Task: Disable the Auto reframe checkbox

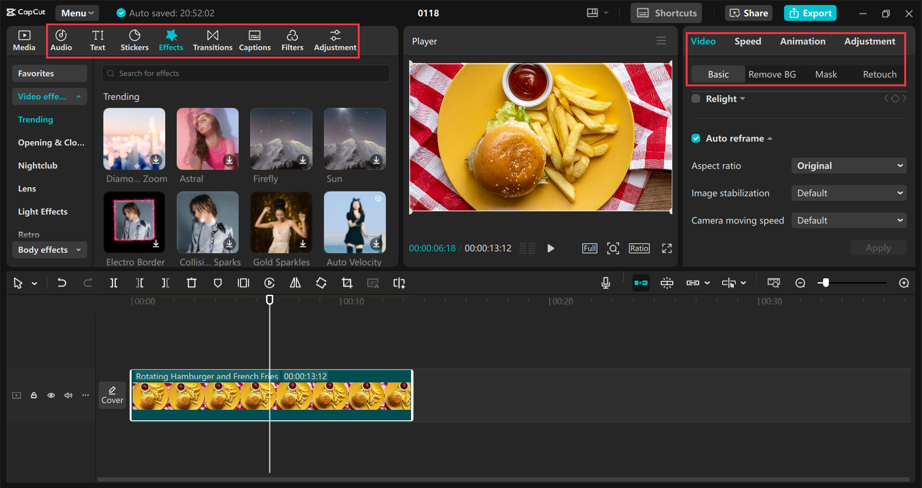Action: click(x=696, y=138)
